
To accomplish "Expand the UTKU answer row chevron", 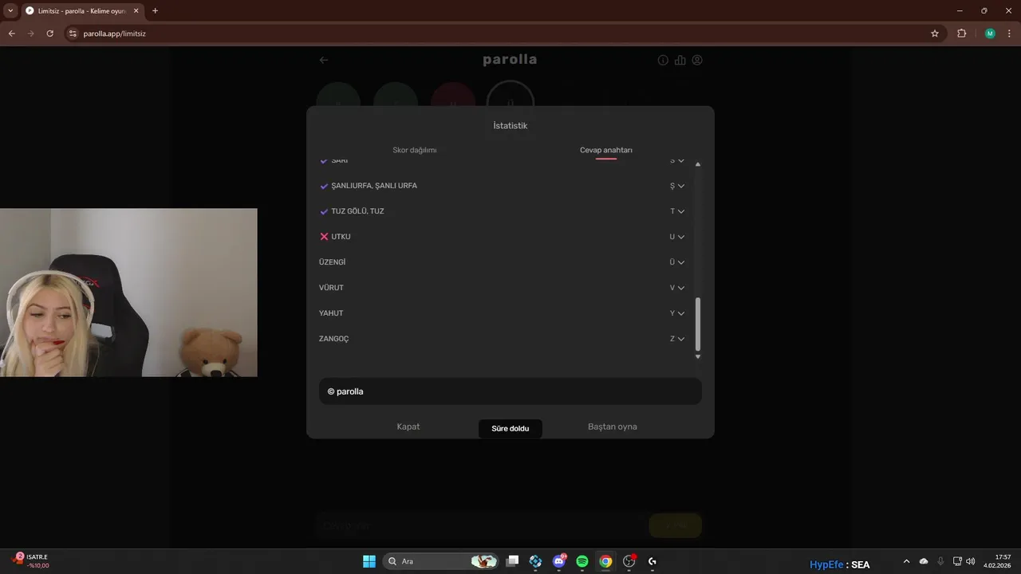I will (x=680, y=237).
